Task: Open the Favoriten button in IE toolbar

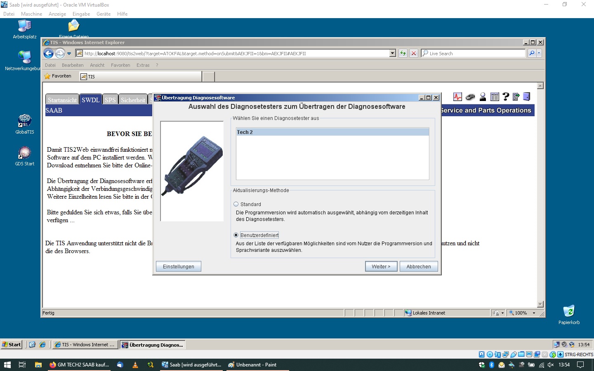Action: coord(58,76)
